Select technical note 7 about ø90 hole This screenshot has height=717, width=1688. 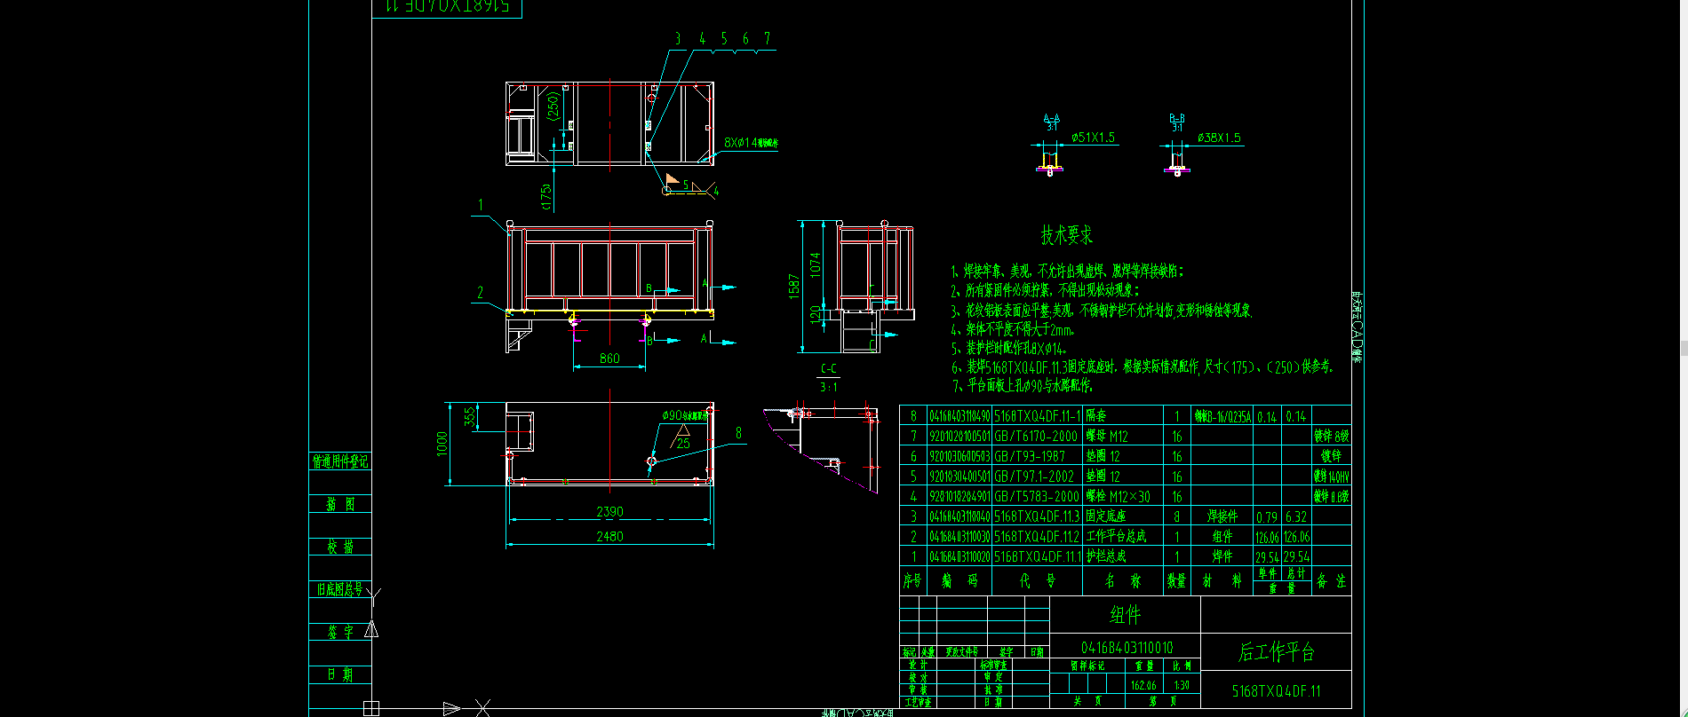click(x=1022, y=385)
